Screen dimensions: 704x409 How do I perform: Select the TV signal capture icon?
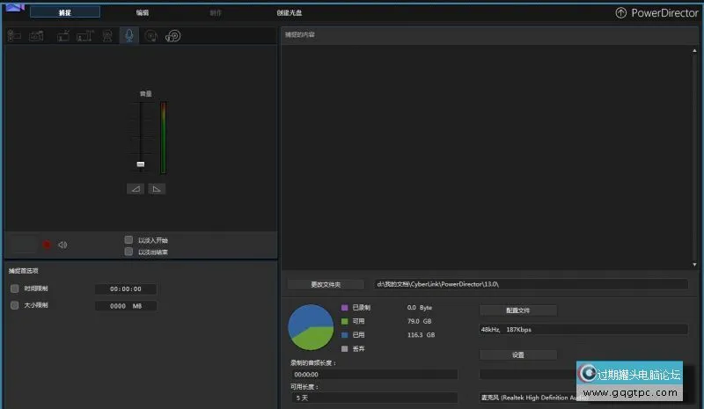(x=63, y=36)
